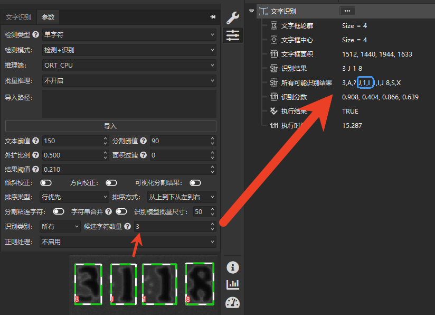This screenshot has height=315, width=435.
Task: Click the 执行时间 numeric icon
Action: click(x=274, y=126)
